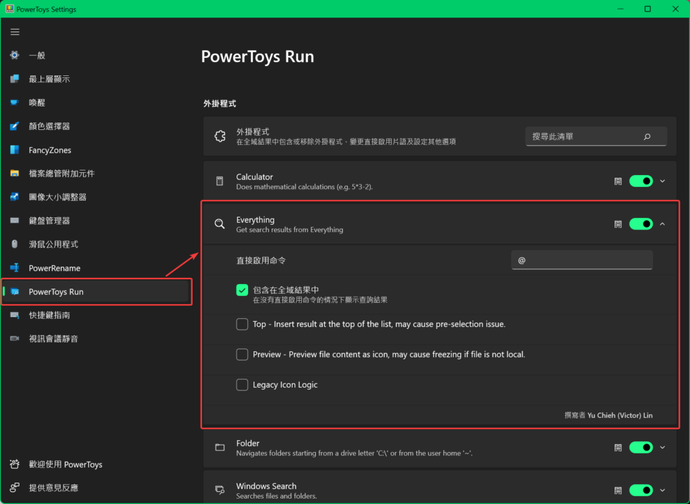Image resolution: width=690 pixels, height=504 pixels.
Task: Open 快捷鍵指南 shortcut guide page
Action: click(x=96, y=315)
